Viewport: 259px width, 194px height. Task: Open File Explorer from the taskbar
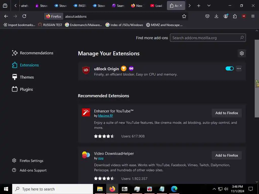100,189
